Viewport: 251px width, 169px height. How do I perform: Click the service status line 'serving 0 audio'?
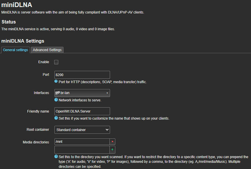pyautogui.click(x=58, y=29)
